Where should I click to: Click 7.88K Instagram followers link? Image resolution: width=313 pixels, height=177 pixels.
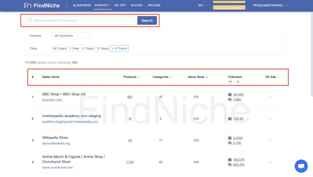(237, 99)
